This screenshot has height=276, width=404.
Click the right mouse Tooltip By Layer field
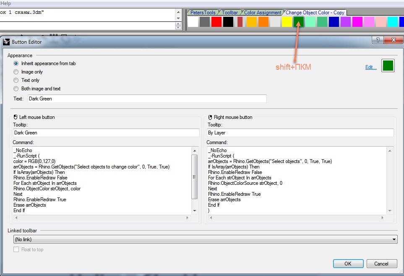click(300, 133)
